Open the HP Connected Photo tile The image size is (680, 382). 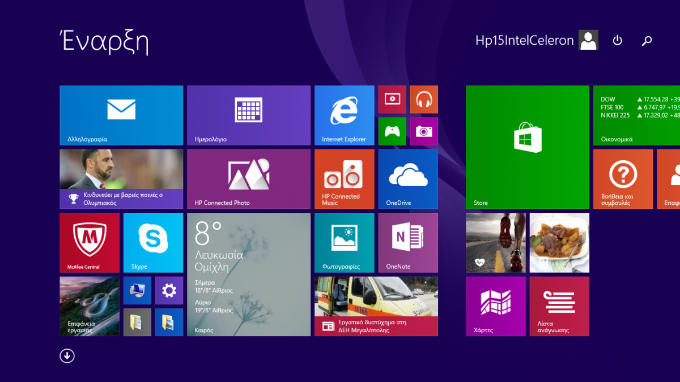tap(249, 179)
